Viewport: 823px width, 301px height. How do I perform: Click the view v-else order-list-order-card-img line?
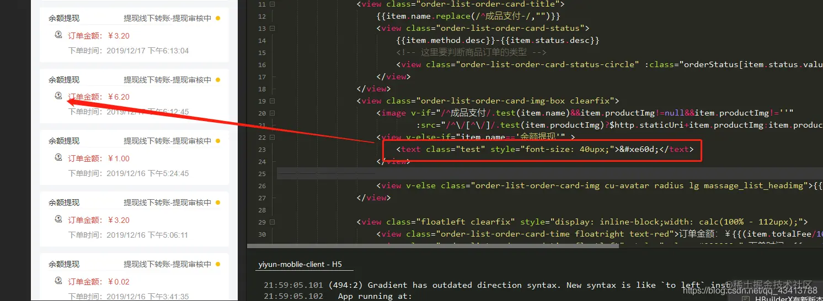coord(600,185)
